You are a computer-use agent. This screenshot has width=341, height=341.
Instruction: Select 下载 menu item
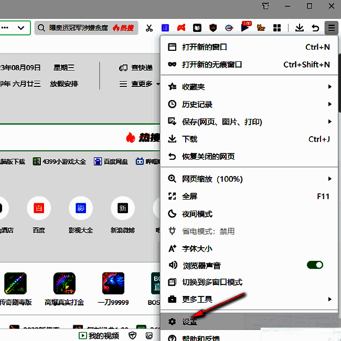[x=249, y=139]
